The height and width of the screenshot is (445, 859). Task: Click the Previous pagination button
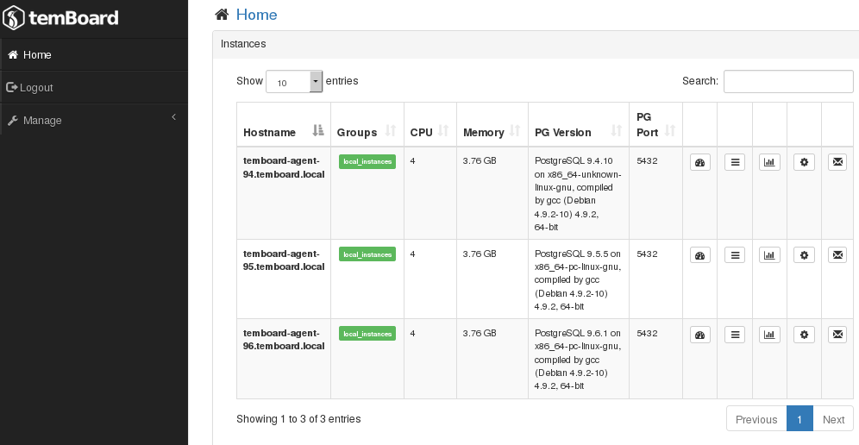pos(756,419)
